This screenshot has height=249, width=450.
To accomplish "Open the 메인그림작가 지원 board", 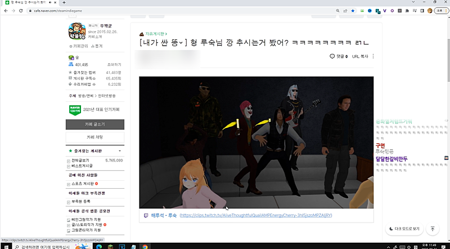I will click(x=86, y=220).
